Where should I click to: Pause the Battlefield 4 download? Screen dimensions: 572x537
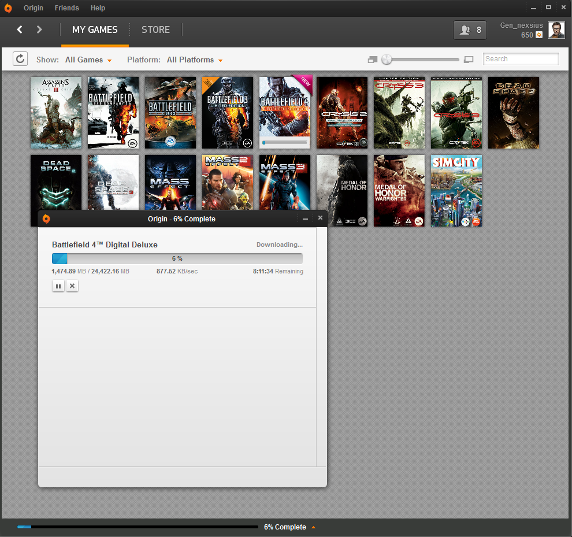point(58,286)
